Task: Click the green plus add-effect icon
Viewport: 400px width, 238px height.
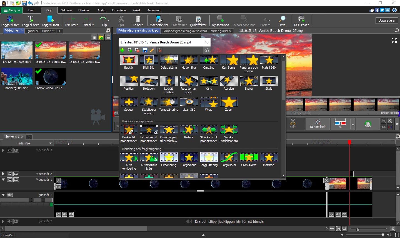Action: [x=122, y=50]
